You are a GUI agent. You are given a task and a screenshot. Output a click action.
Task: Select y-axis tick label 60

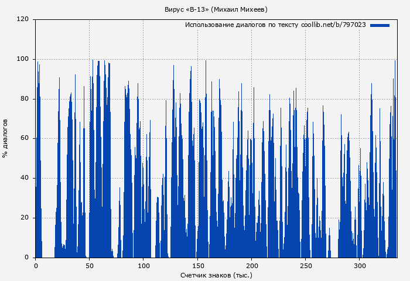(25, 139)
